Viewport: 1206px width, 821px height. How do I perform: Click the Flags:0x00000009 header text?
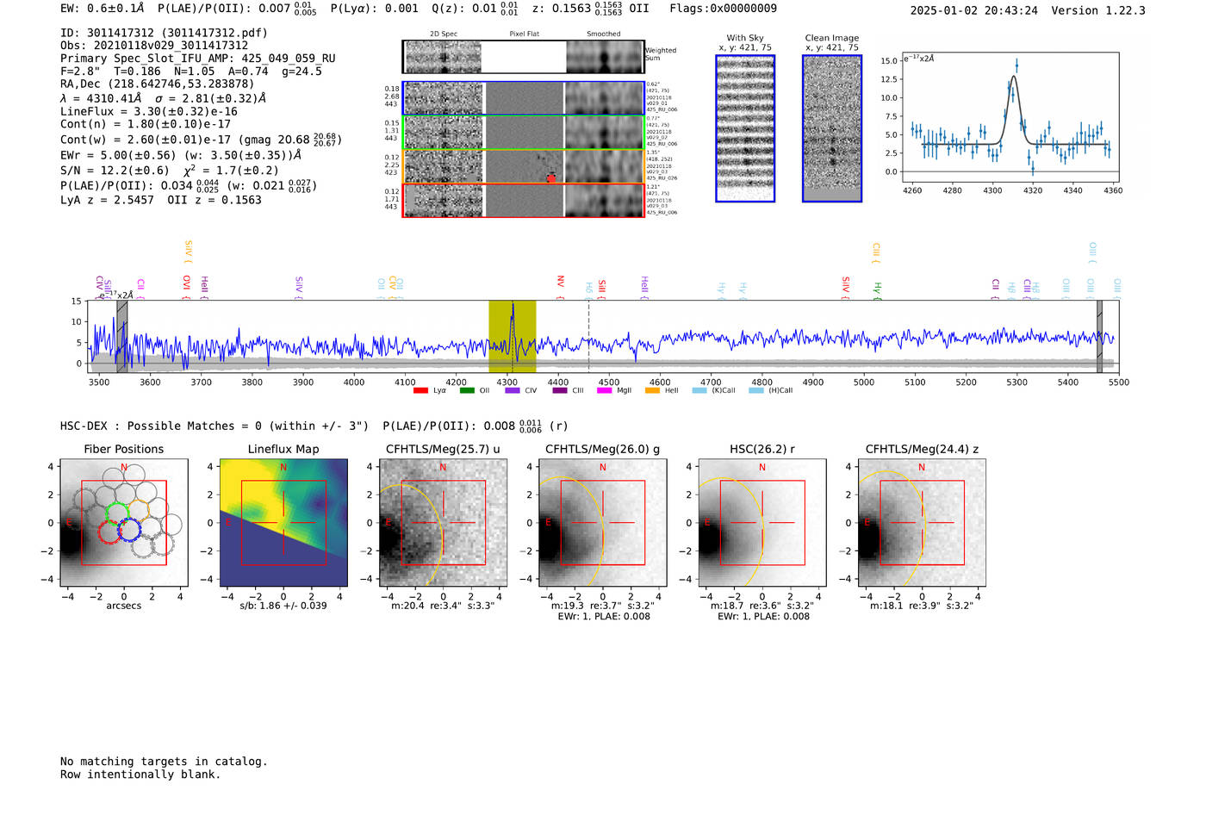click(724, 9)
